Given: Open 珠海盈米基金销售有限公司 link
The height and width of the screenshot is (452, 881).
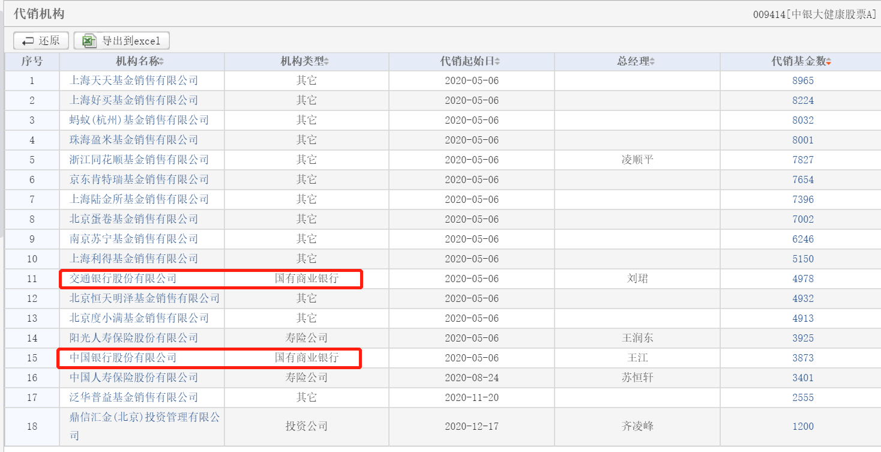Looking at the screenshot, I should [134, 140].
